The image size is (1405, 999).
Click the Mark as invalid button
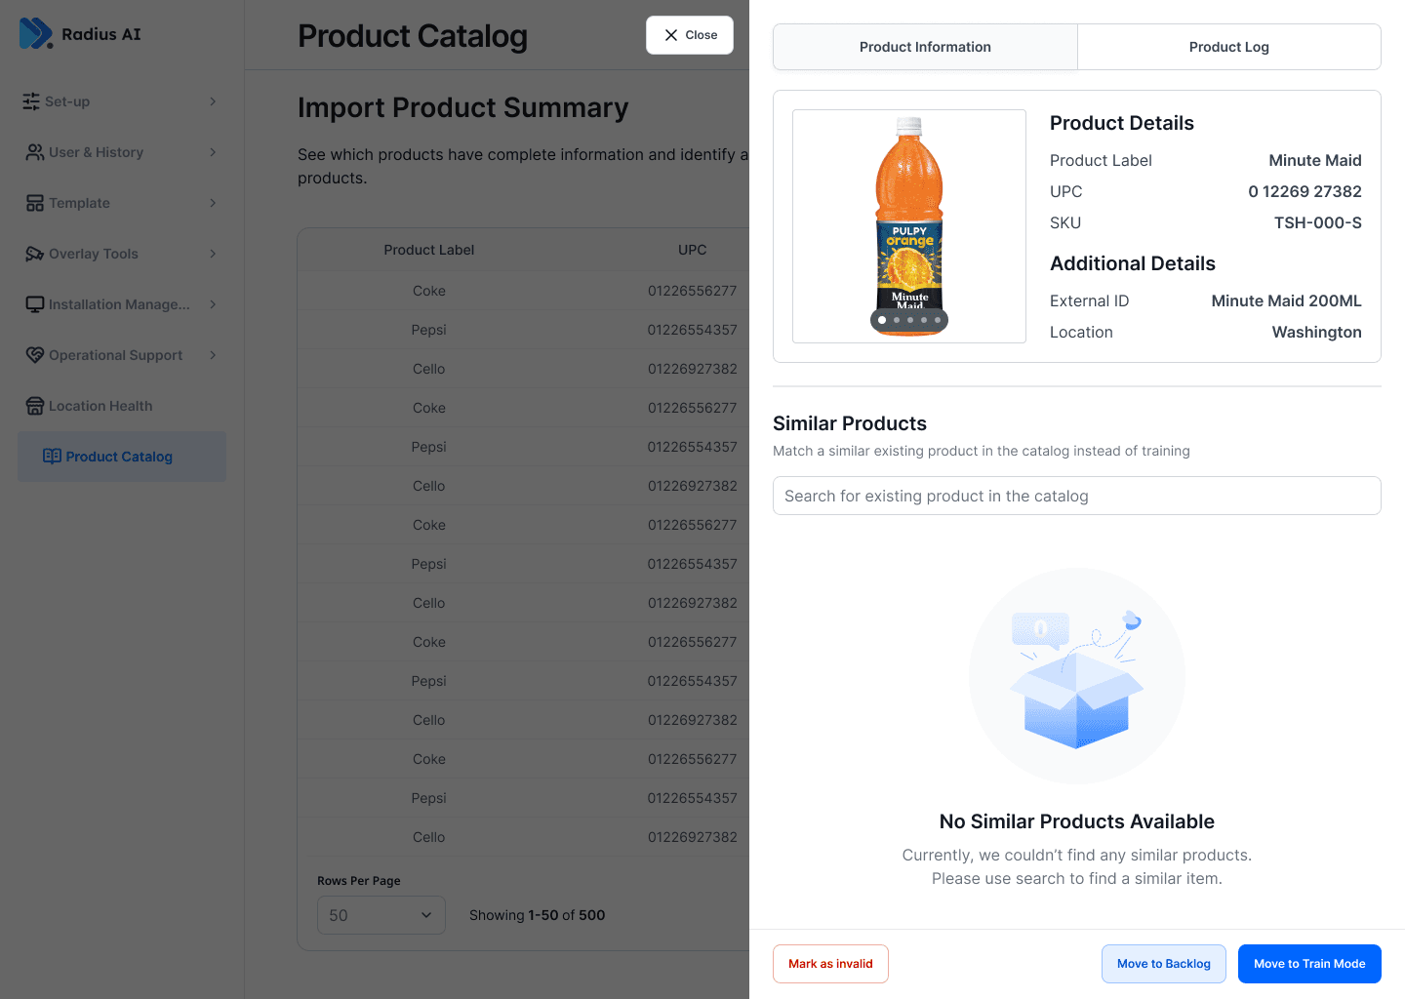click(x=830, y=964)
